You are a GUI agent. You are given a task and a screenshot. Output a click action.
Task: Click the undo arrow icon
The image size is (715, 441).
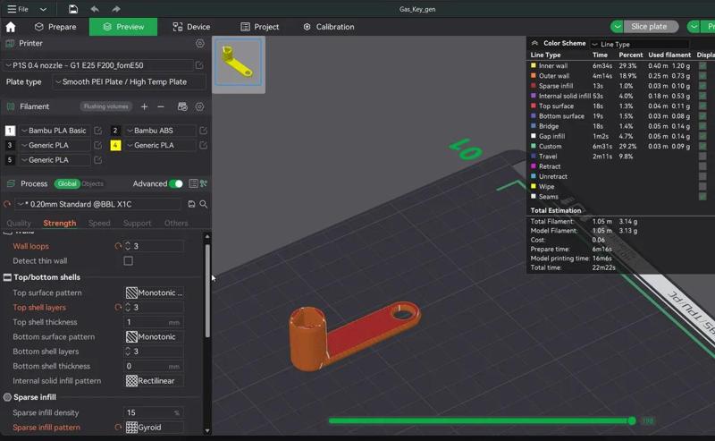(95, 9)
